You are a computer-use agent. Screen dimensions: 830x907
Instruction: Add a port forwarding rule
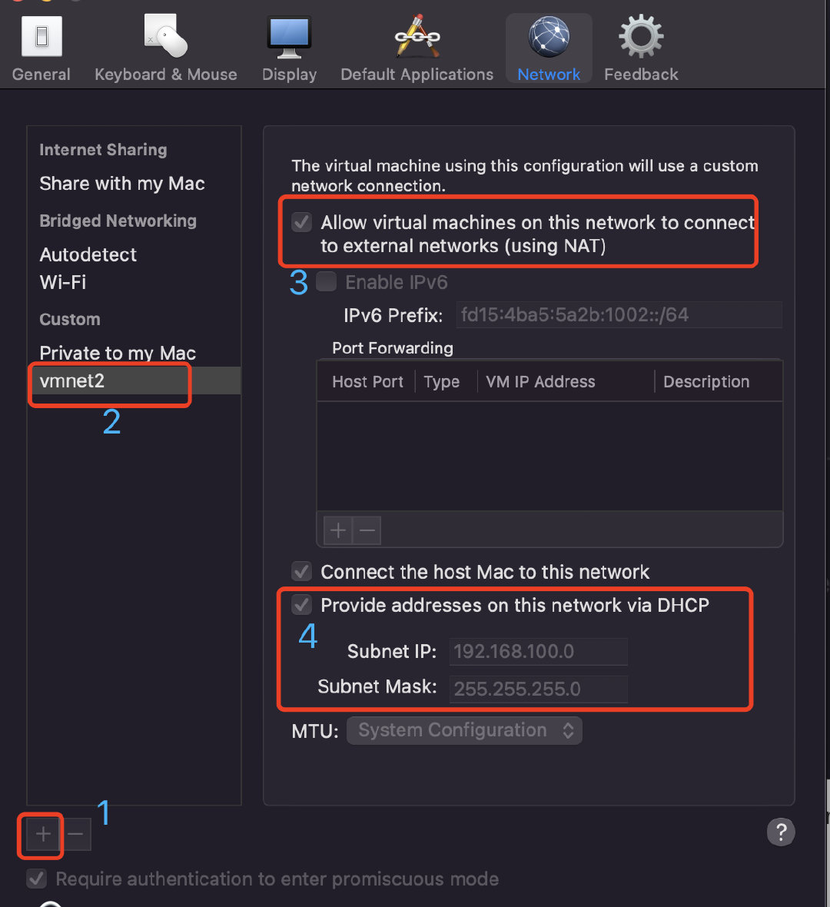(x=338, y=530)
